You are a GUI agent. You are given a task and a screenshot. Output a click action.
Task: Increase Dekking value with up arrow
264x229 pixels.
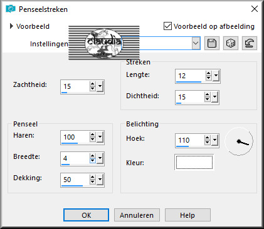pyautogui.click(x=93, y=177)
